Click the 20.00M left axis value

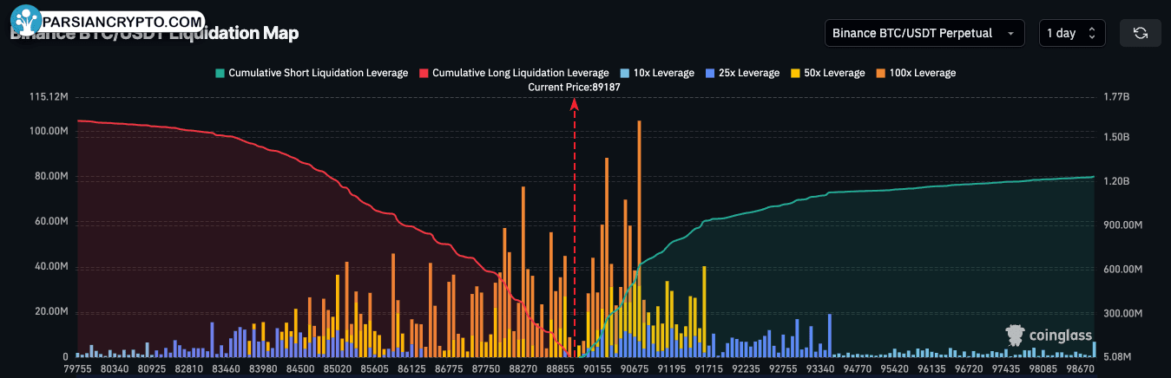tap(51, 312)
